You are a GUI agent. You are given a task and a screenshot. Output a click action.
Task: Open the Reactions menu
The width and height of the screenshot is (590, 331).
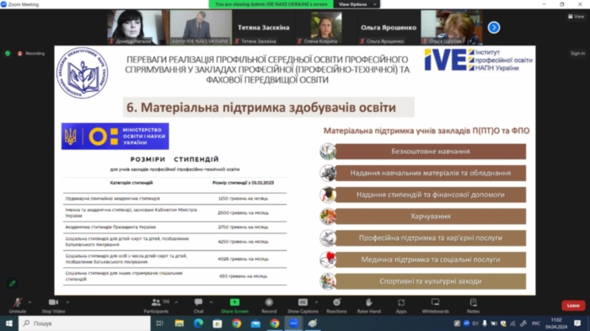[x=336, y=305]
